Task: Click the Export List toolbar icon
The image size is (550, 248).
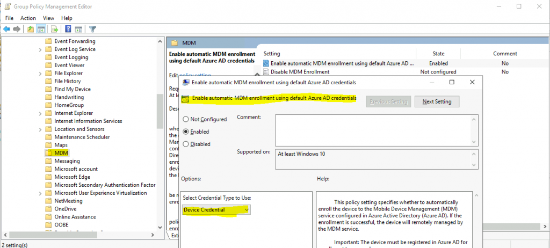Action: click(54, 29)
